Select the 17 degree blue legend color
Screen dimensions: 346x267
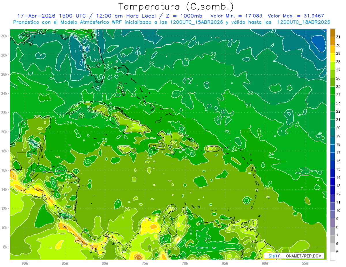tap(332, 149)
